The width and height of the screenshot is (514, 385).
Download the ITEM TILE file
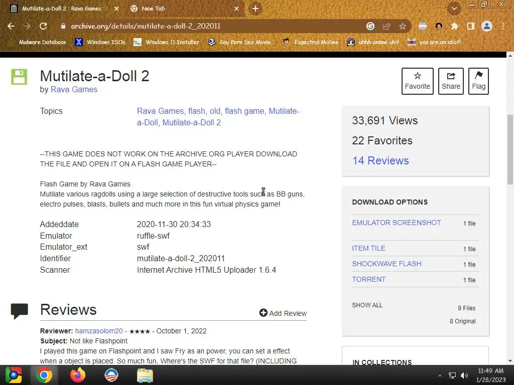pos(368,248)
